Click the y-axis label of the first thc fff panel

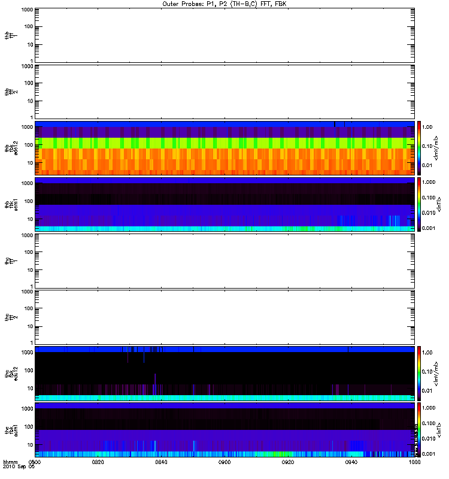coord(11,261)
